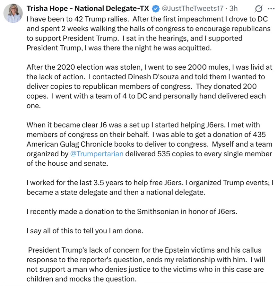This screenshot has height=286, width=277.
Task: Visit the @JustTheTweets17 handle link
Action: [193, 8]
